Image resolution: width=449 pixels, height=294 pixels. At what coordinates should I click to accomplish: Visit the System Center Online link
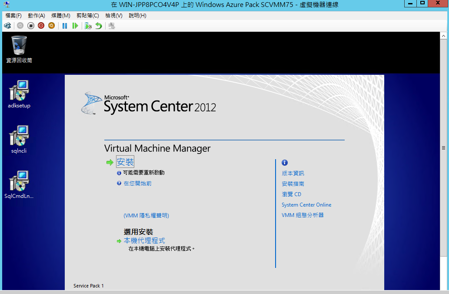pyautogui.click(x=306, y=205)
